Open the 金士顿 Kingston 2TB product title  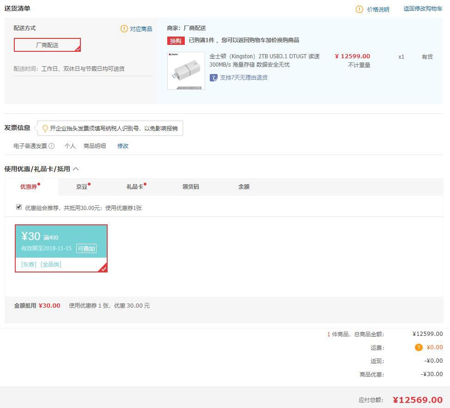click(264, 60)
